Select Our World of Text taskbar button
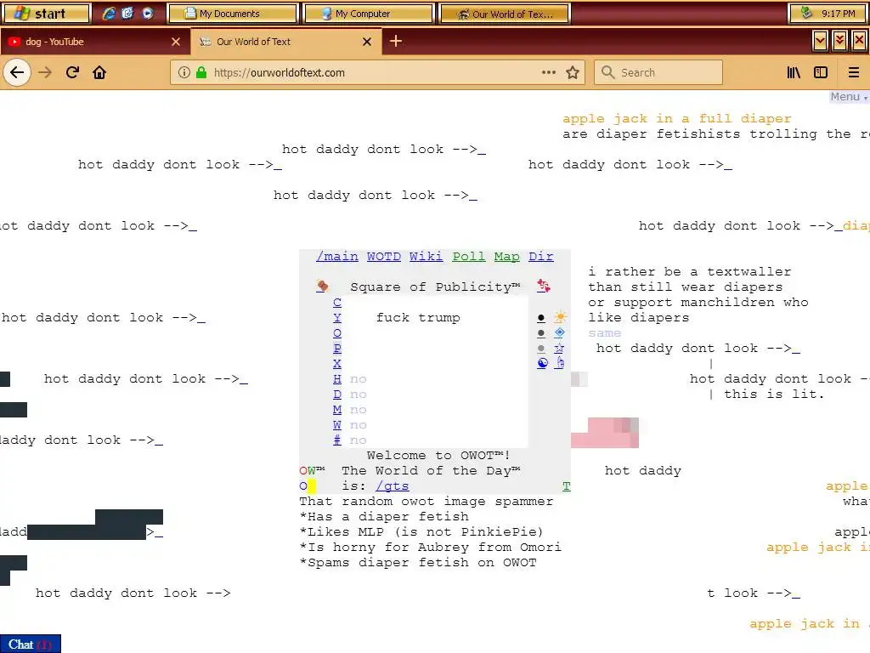 (505, 14)
